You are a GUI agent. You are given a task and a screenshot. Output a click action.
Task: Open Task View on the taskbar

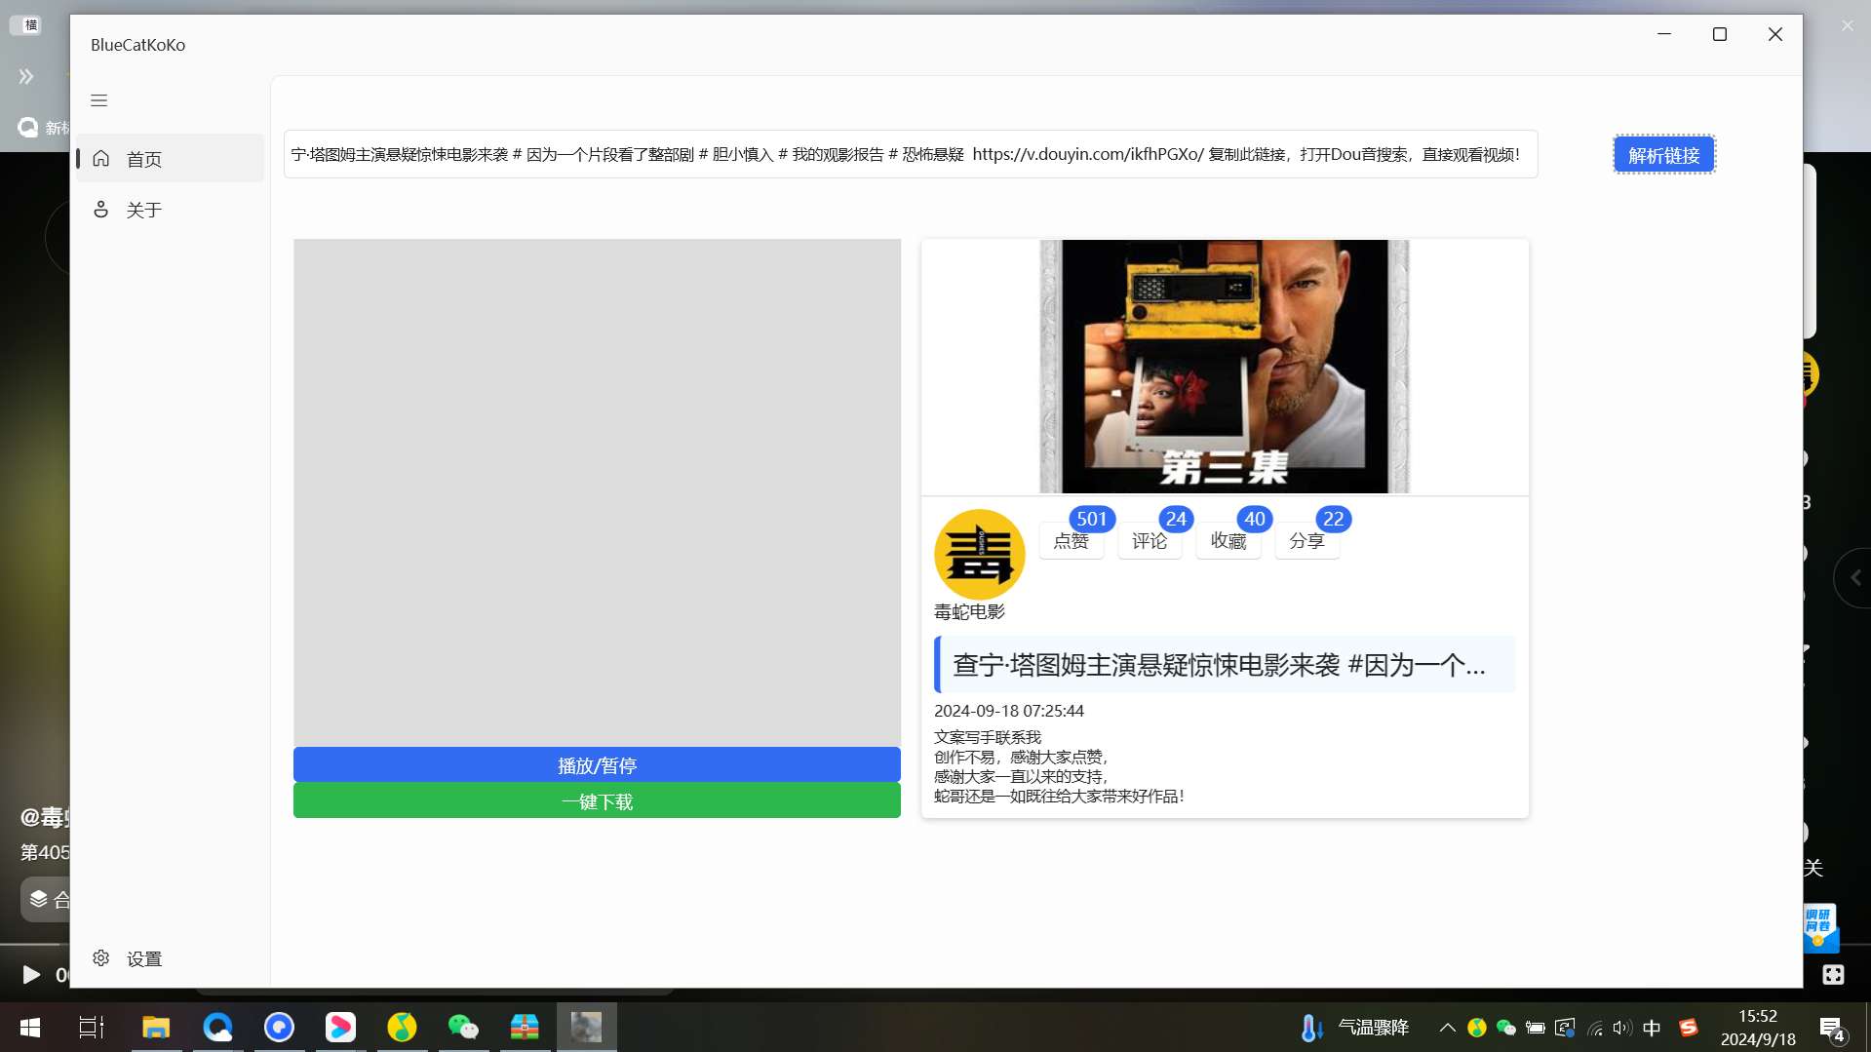point(92,1027)
